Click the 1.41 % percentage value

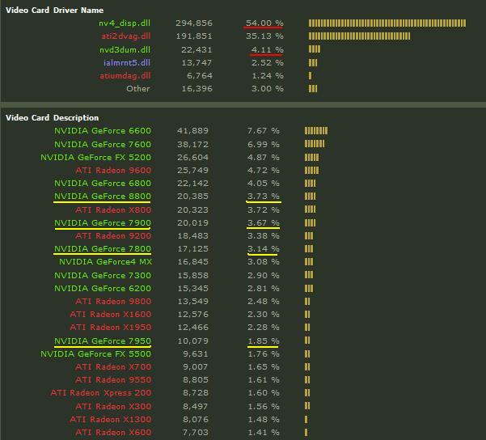[x=263, y=433]
